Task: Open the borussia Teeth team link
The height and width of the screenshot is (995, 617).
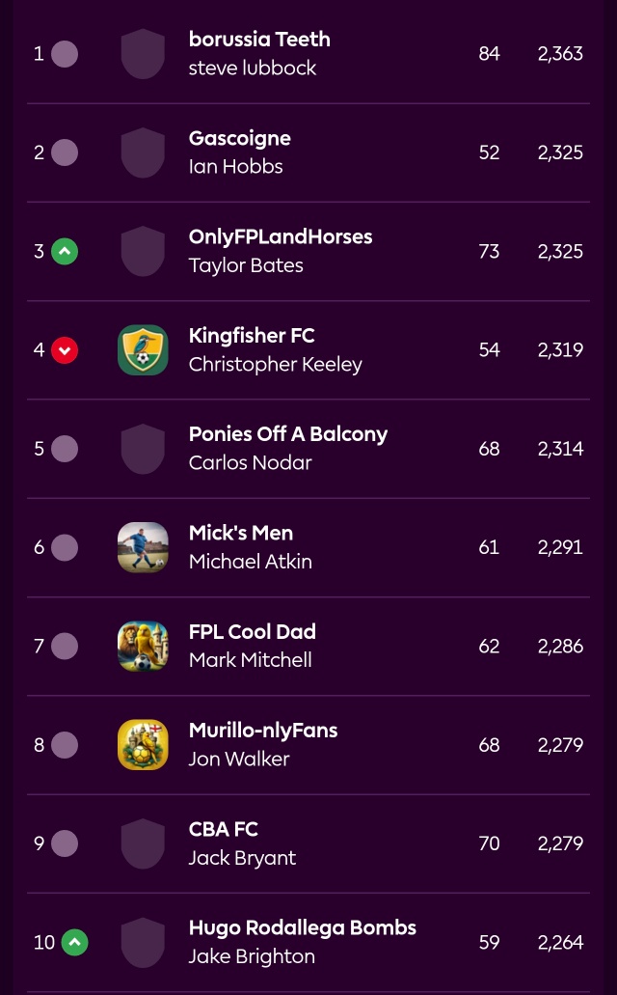Action: (x=259, y=40)
